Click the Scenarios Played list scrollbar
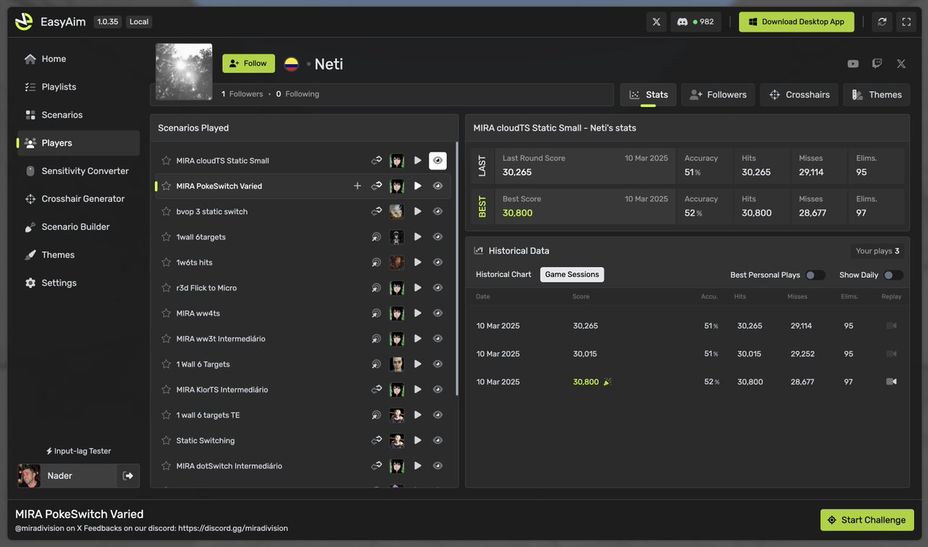Screen dimensions: 928x547 tap(456, 268)
